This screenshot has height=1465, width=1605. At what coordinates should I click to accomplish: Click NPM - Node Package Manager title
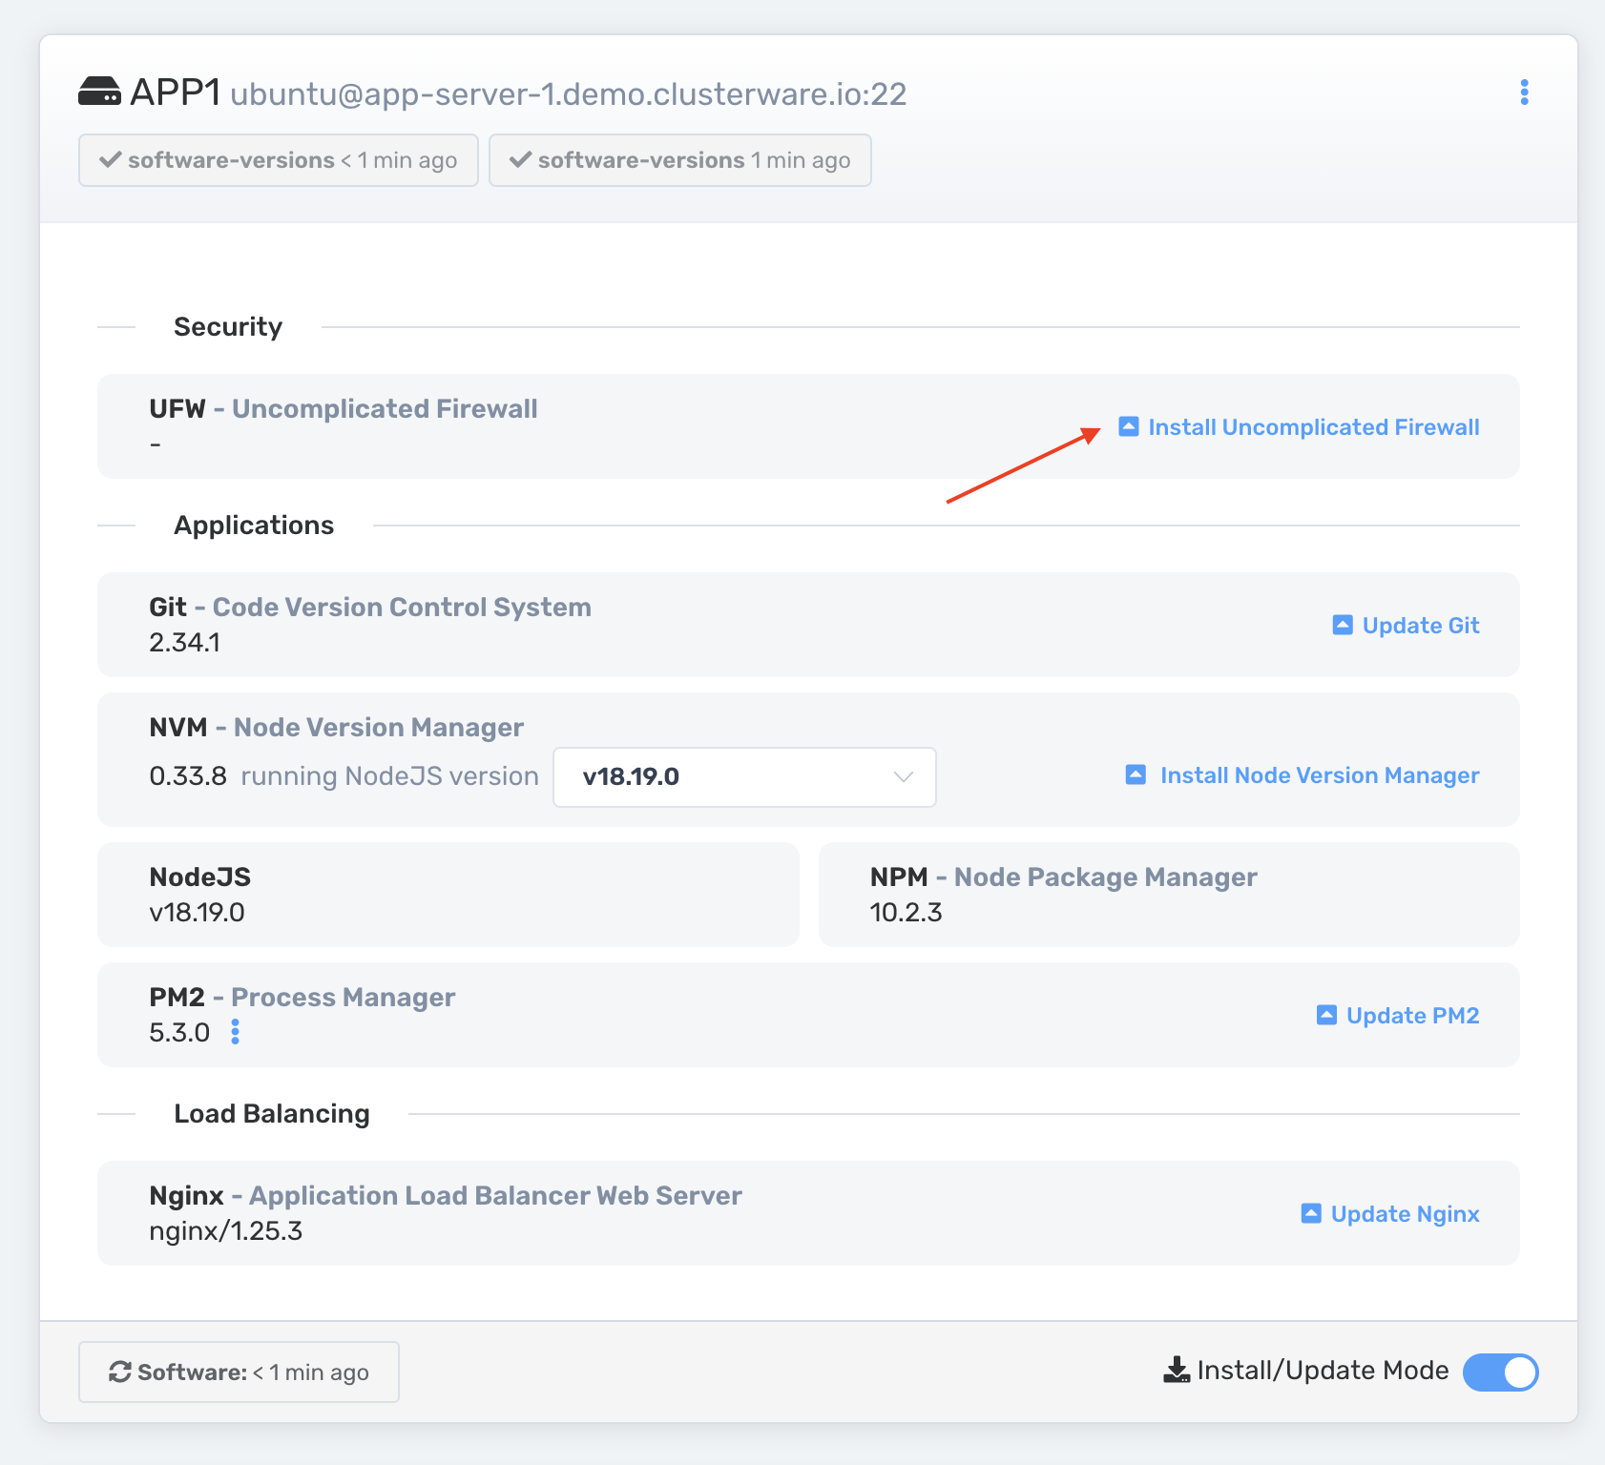[x=1063, y=877]
